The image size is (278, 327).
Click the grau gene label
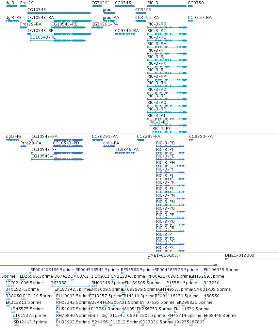(107, 10)
